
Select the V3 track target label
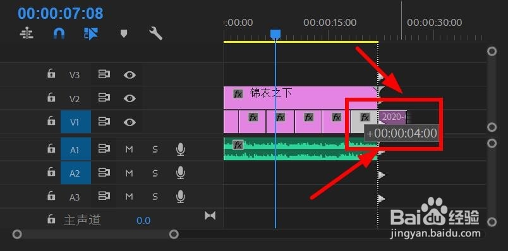pyautogui.click(x=75, y=75)
